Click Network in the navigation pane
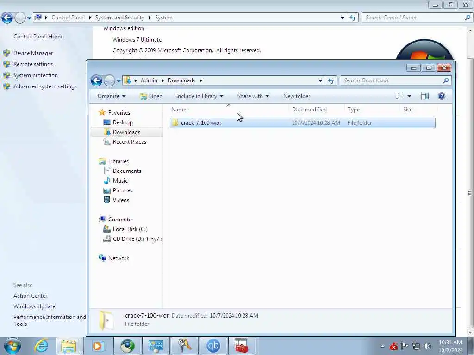The height and width of the screenshot is (355, 474). (118, 258)
